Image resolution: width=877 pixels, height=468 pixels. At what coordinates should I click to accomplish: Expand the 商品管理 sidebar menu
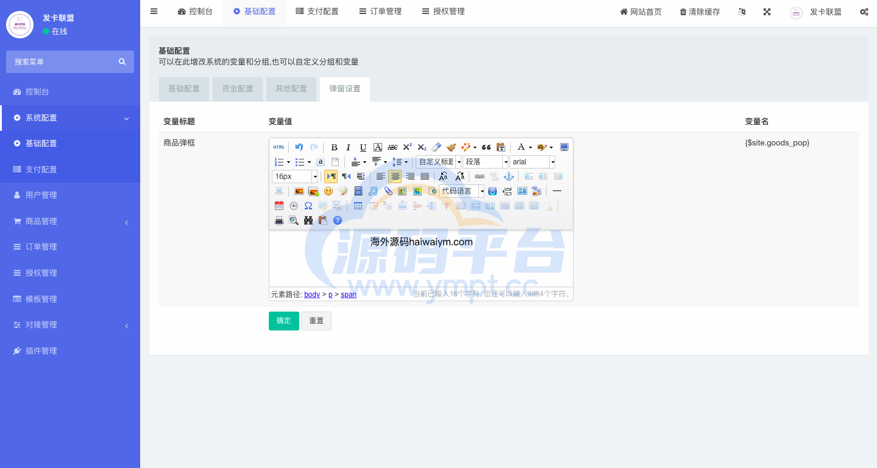[70, 221]
